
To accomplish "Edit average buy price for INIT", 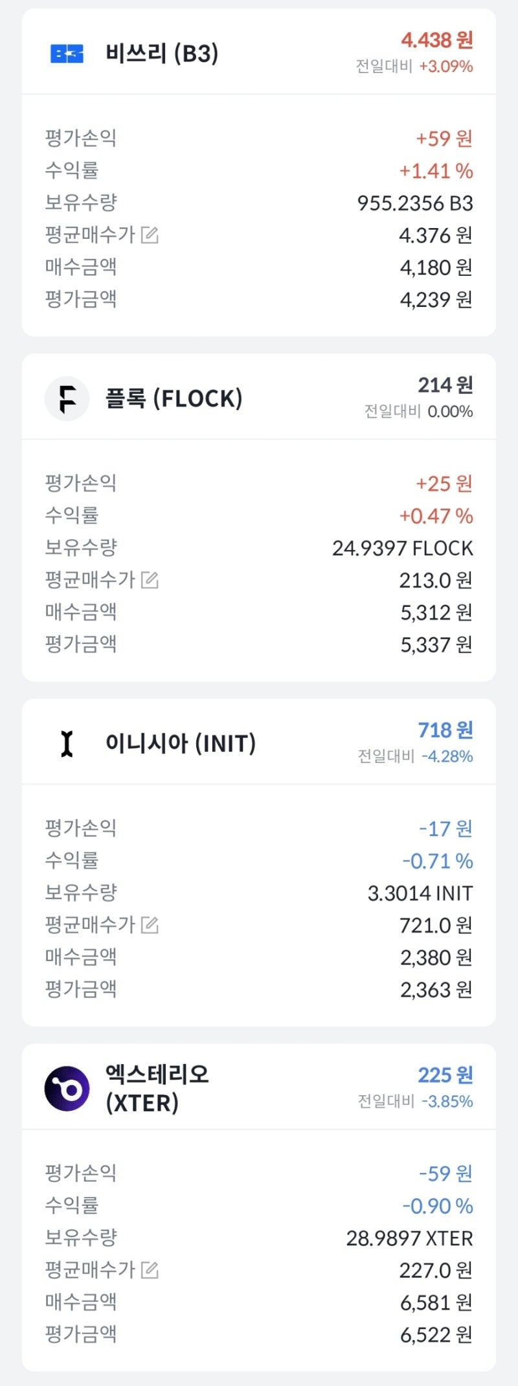I will point(150,925).
